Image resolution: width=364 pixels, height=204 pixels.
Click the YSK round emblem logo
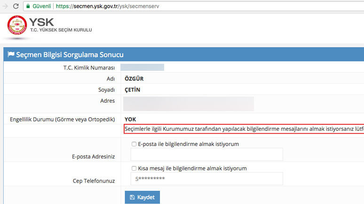coord(17,25)
